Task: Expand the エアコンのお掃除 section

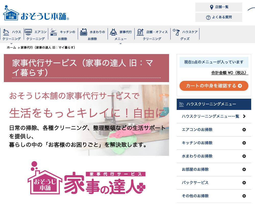Action: pos(244,130)
